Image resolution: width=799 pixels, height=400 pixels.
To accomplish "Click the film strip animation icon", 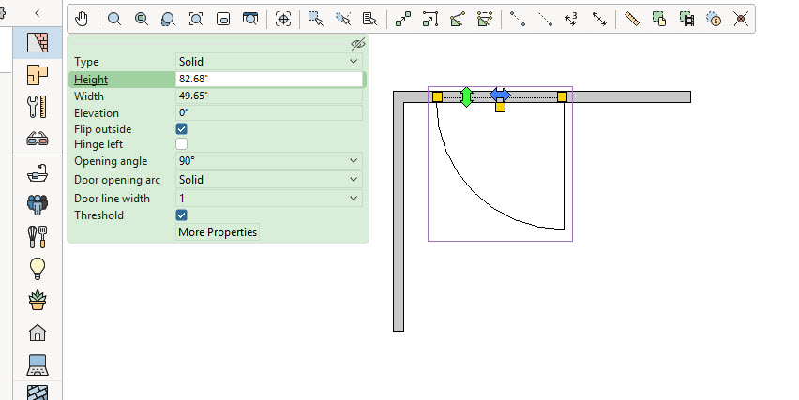I will (x=686, y=19).
